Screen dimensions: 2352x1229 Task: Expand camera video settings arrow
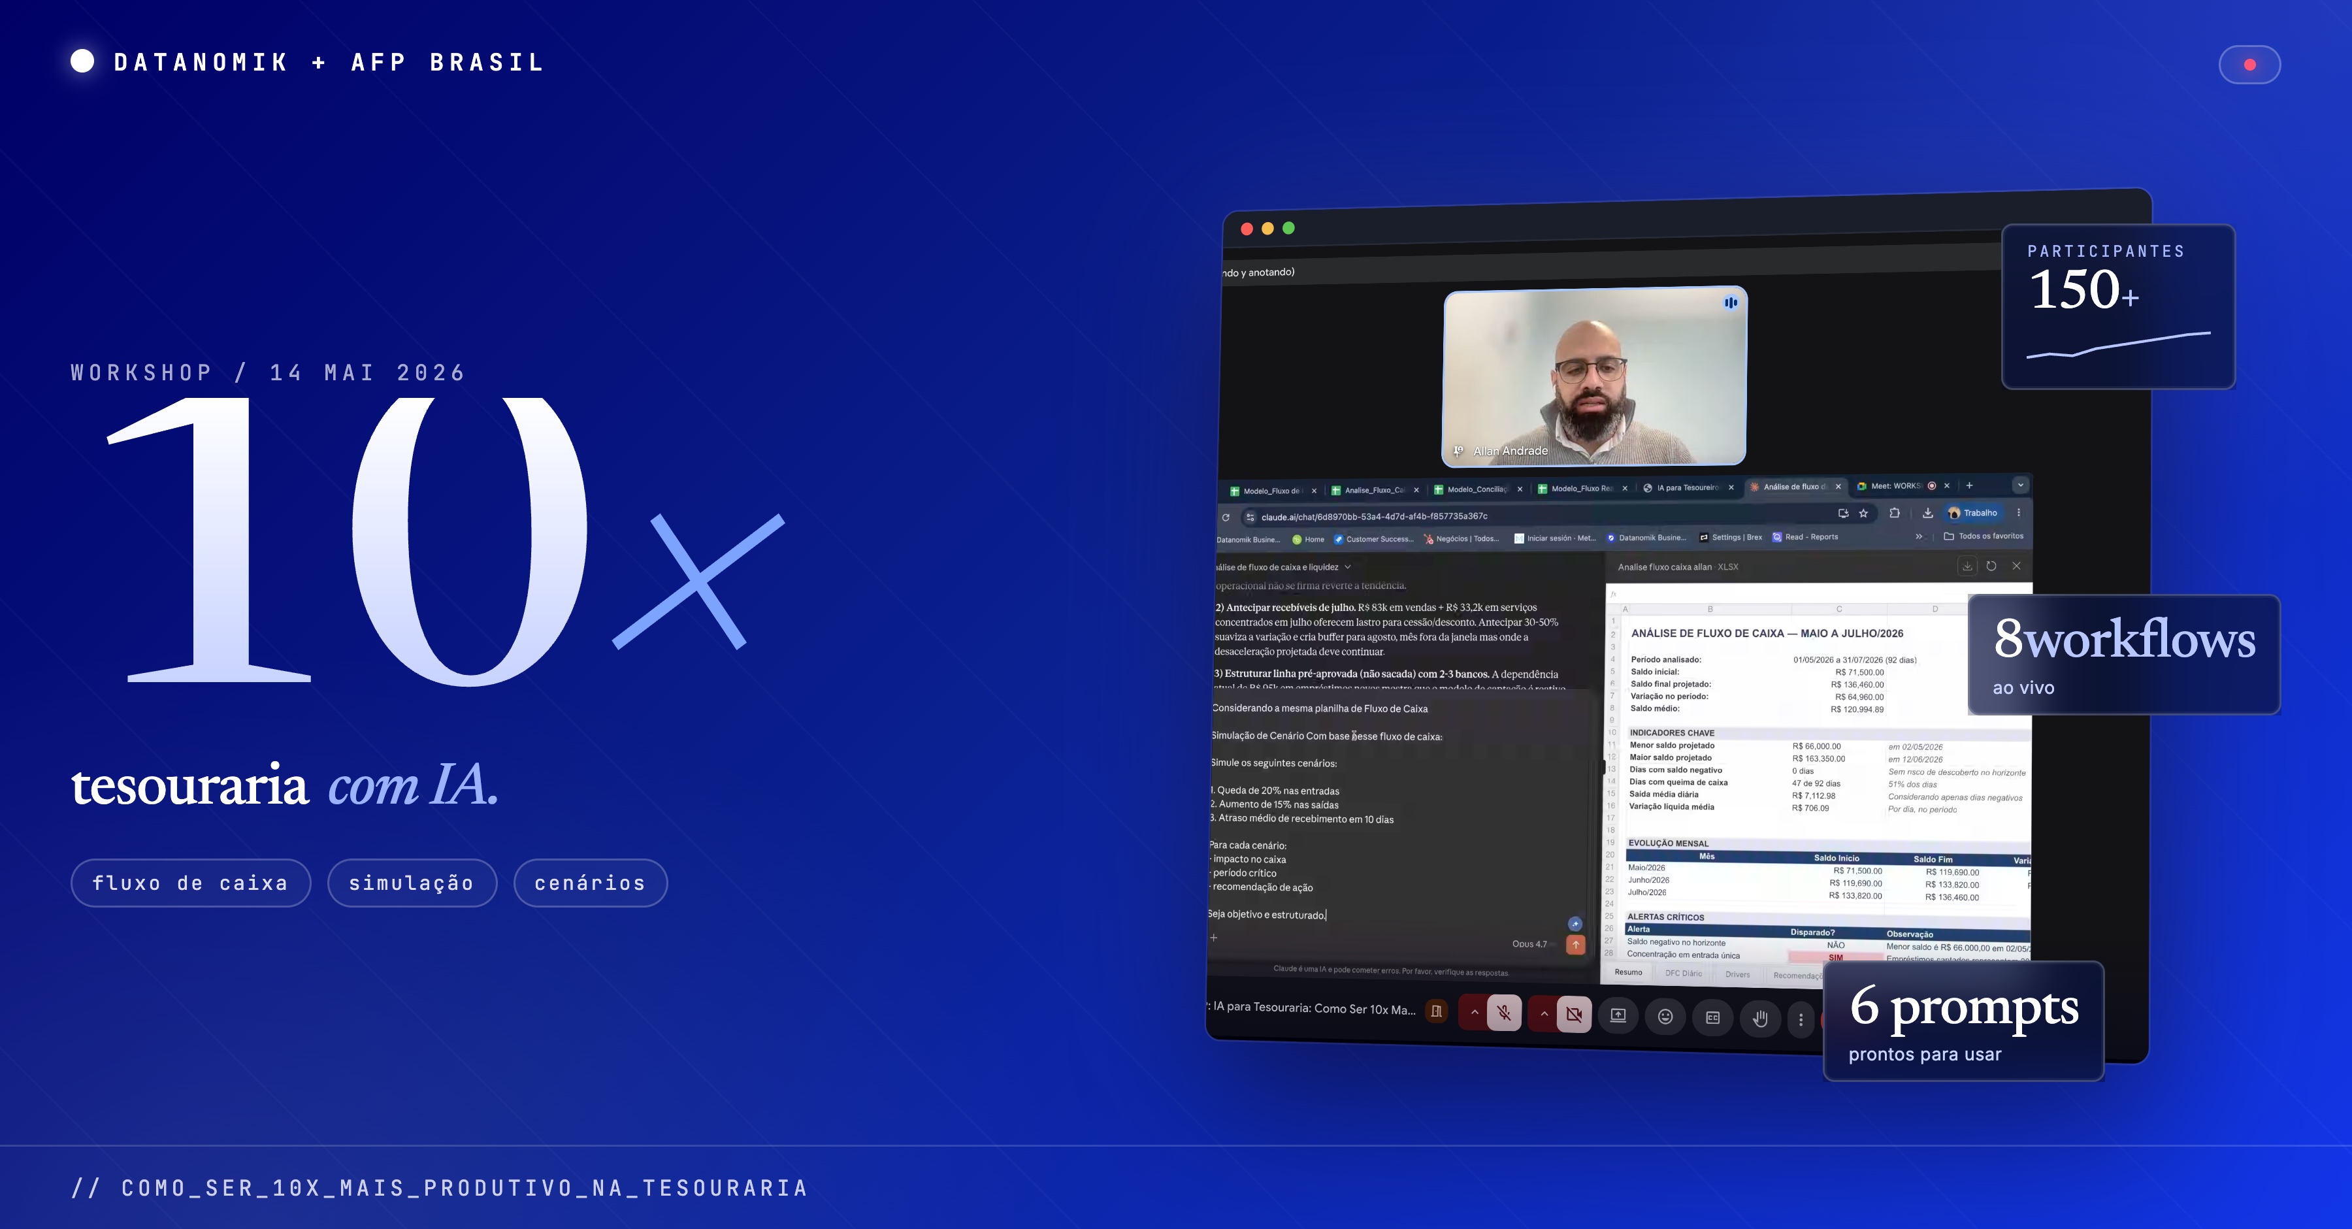point(1544,1013)
